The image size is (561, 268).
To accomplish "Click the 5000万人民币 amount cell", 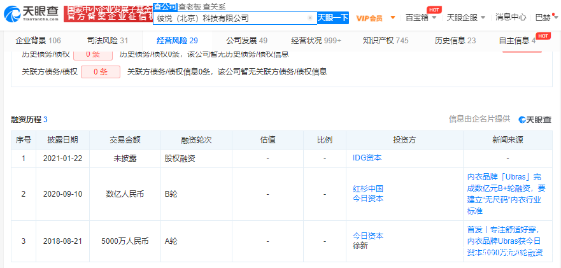I will 125,241.
